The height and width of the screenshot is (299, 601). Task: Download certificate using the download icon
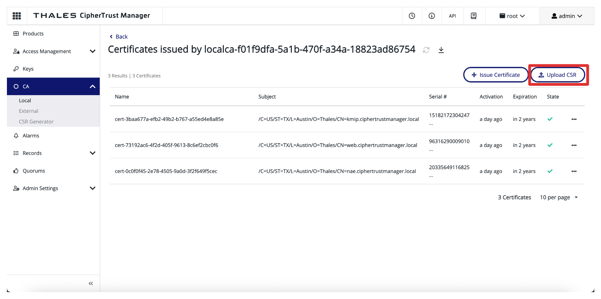(441, 50)
